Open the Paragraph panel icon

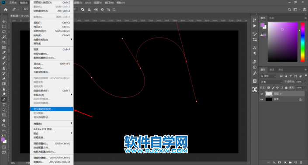(x=255, y=53)
